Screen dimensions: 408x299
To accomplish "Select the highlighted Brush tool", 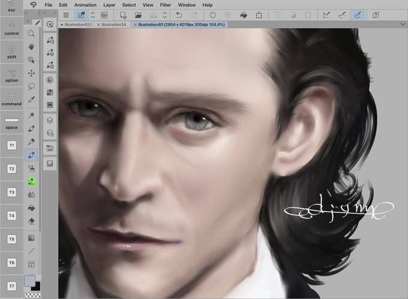I will point(31,155).
